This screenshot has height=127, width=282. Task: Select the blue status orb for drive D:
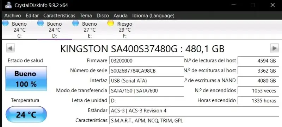40,23
